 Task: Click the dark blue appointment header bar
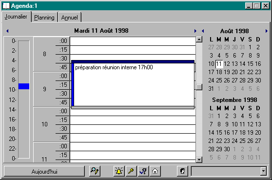tap(133, 61)
